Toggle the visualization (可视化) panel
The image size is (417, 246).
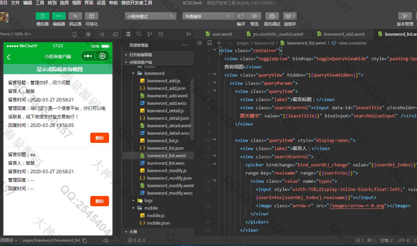(92, 16)
